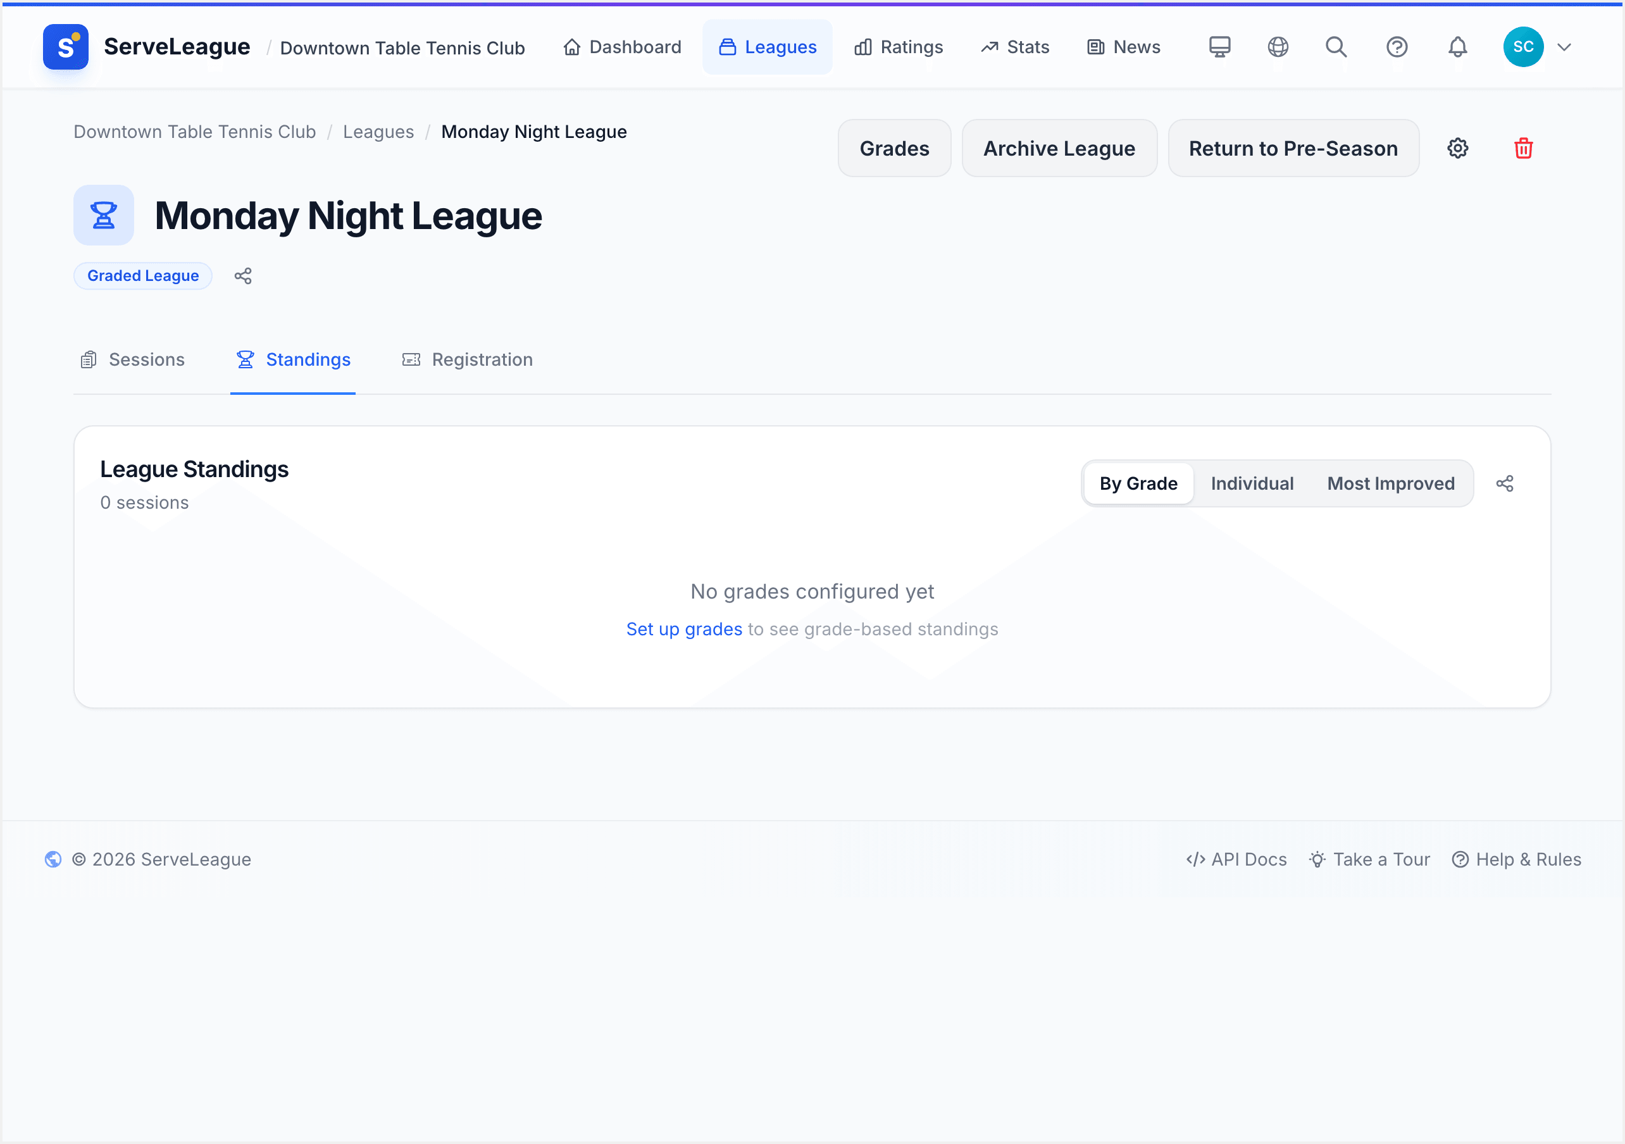Open the Dashboard nav item
This screenshot has width=1625, height=1144.
coord(622,47)
